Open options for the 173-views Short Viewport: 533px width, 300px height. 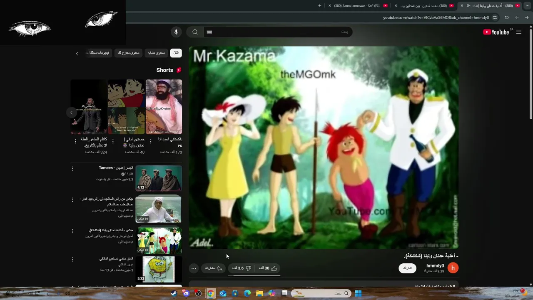click(151, 142)
